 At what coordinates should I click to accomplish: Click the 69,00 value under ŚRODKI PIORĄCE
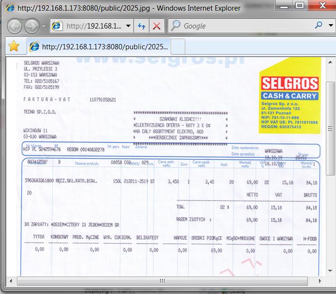coord(217,250)
